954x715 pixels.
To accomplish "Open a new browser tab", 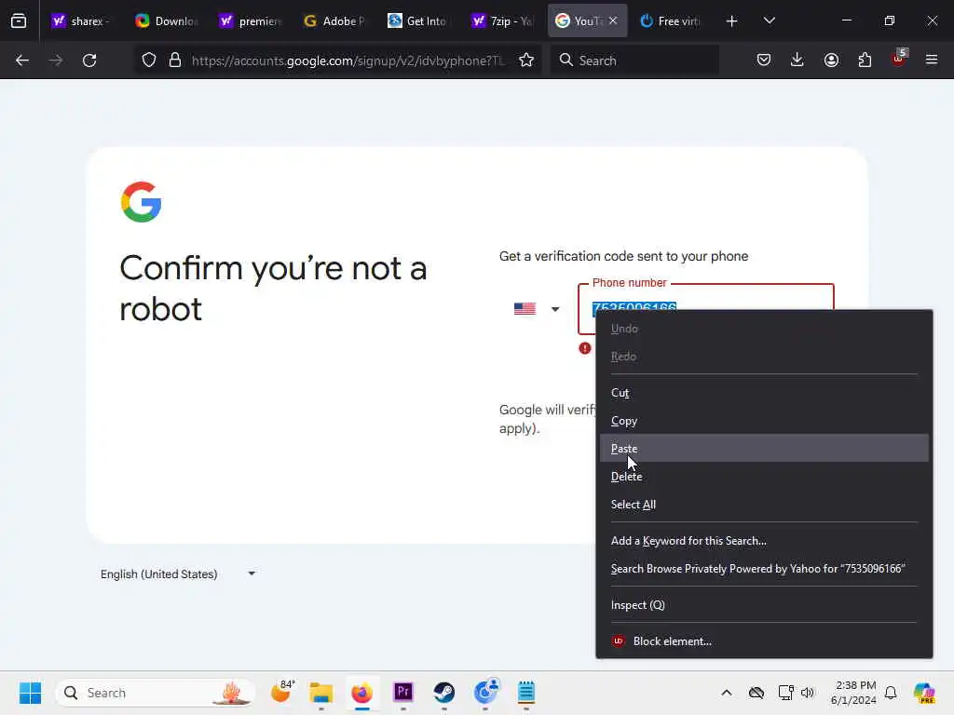I will (x=731, y=21).
